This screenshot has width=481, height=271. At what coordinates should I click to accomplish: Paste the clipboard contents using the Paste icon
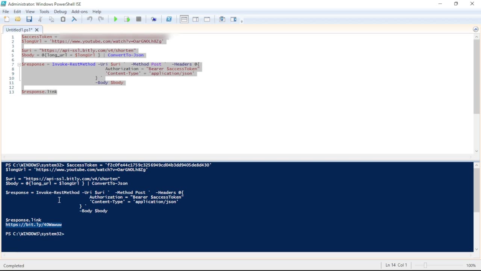pyautogui.click(x=63, y=19)
